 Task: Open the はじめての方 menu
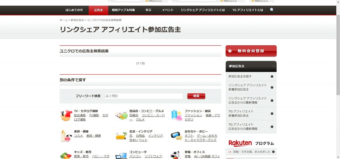(74, 10)
